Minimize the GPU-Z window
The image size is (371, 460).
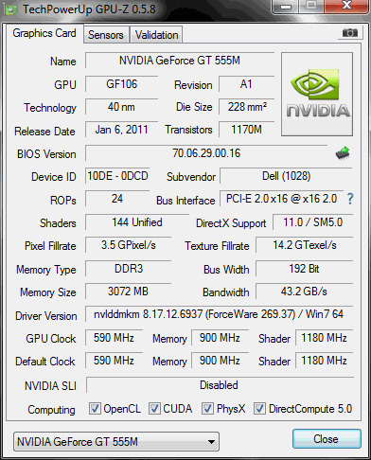tap(286, 7)
